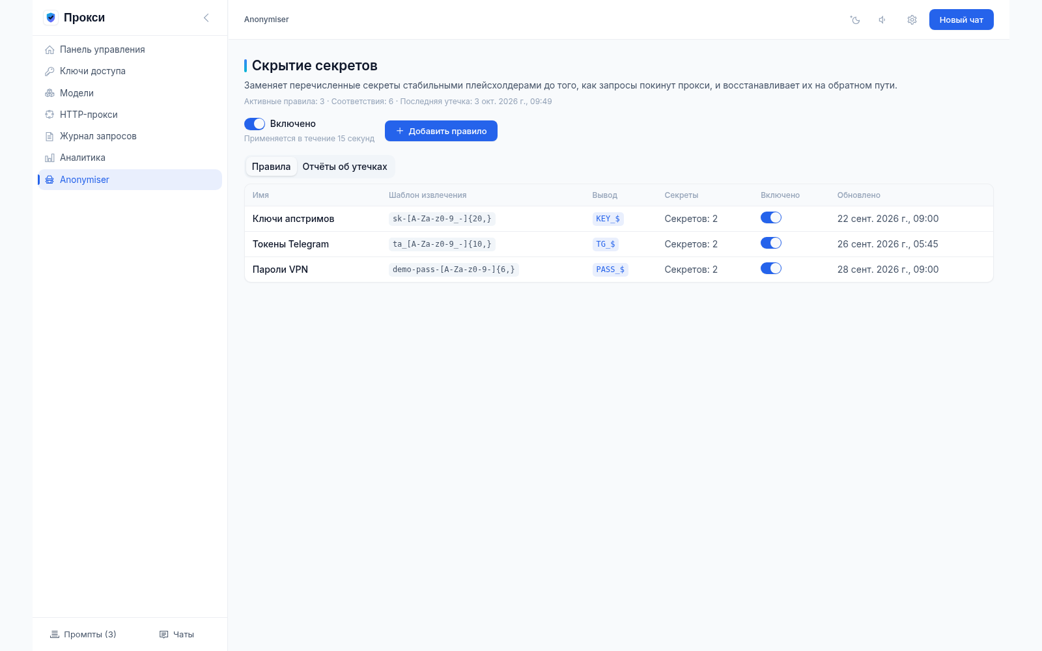Click the speaker sound icon in header

tap(882, 20)
